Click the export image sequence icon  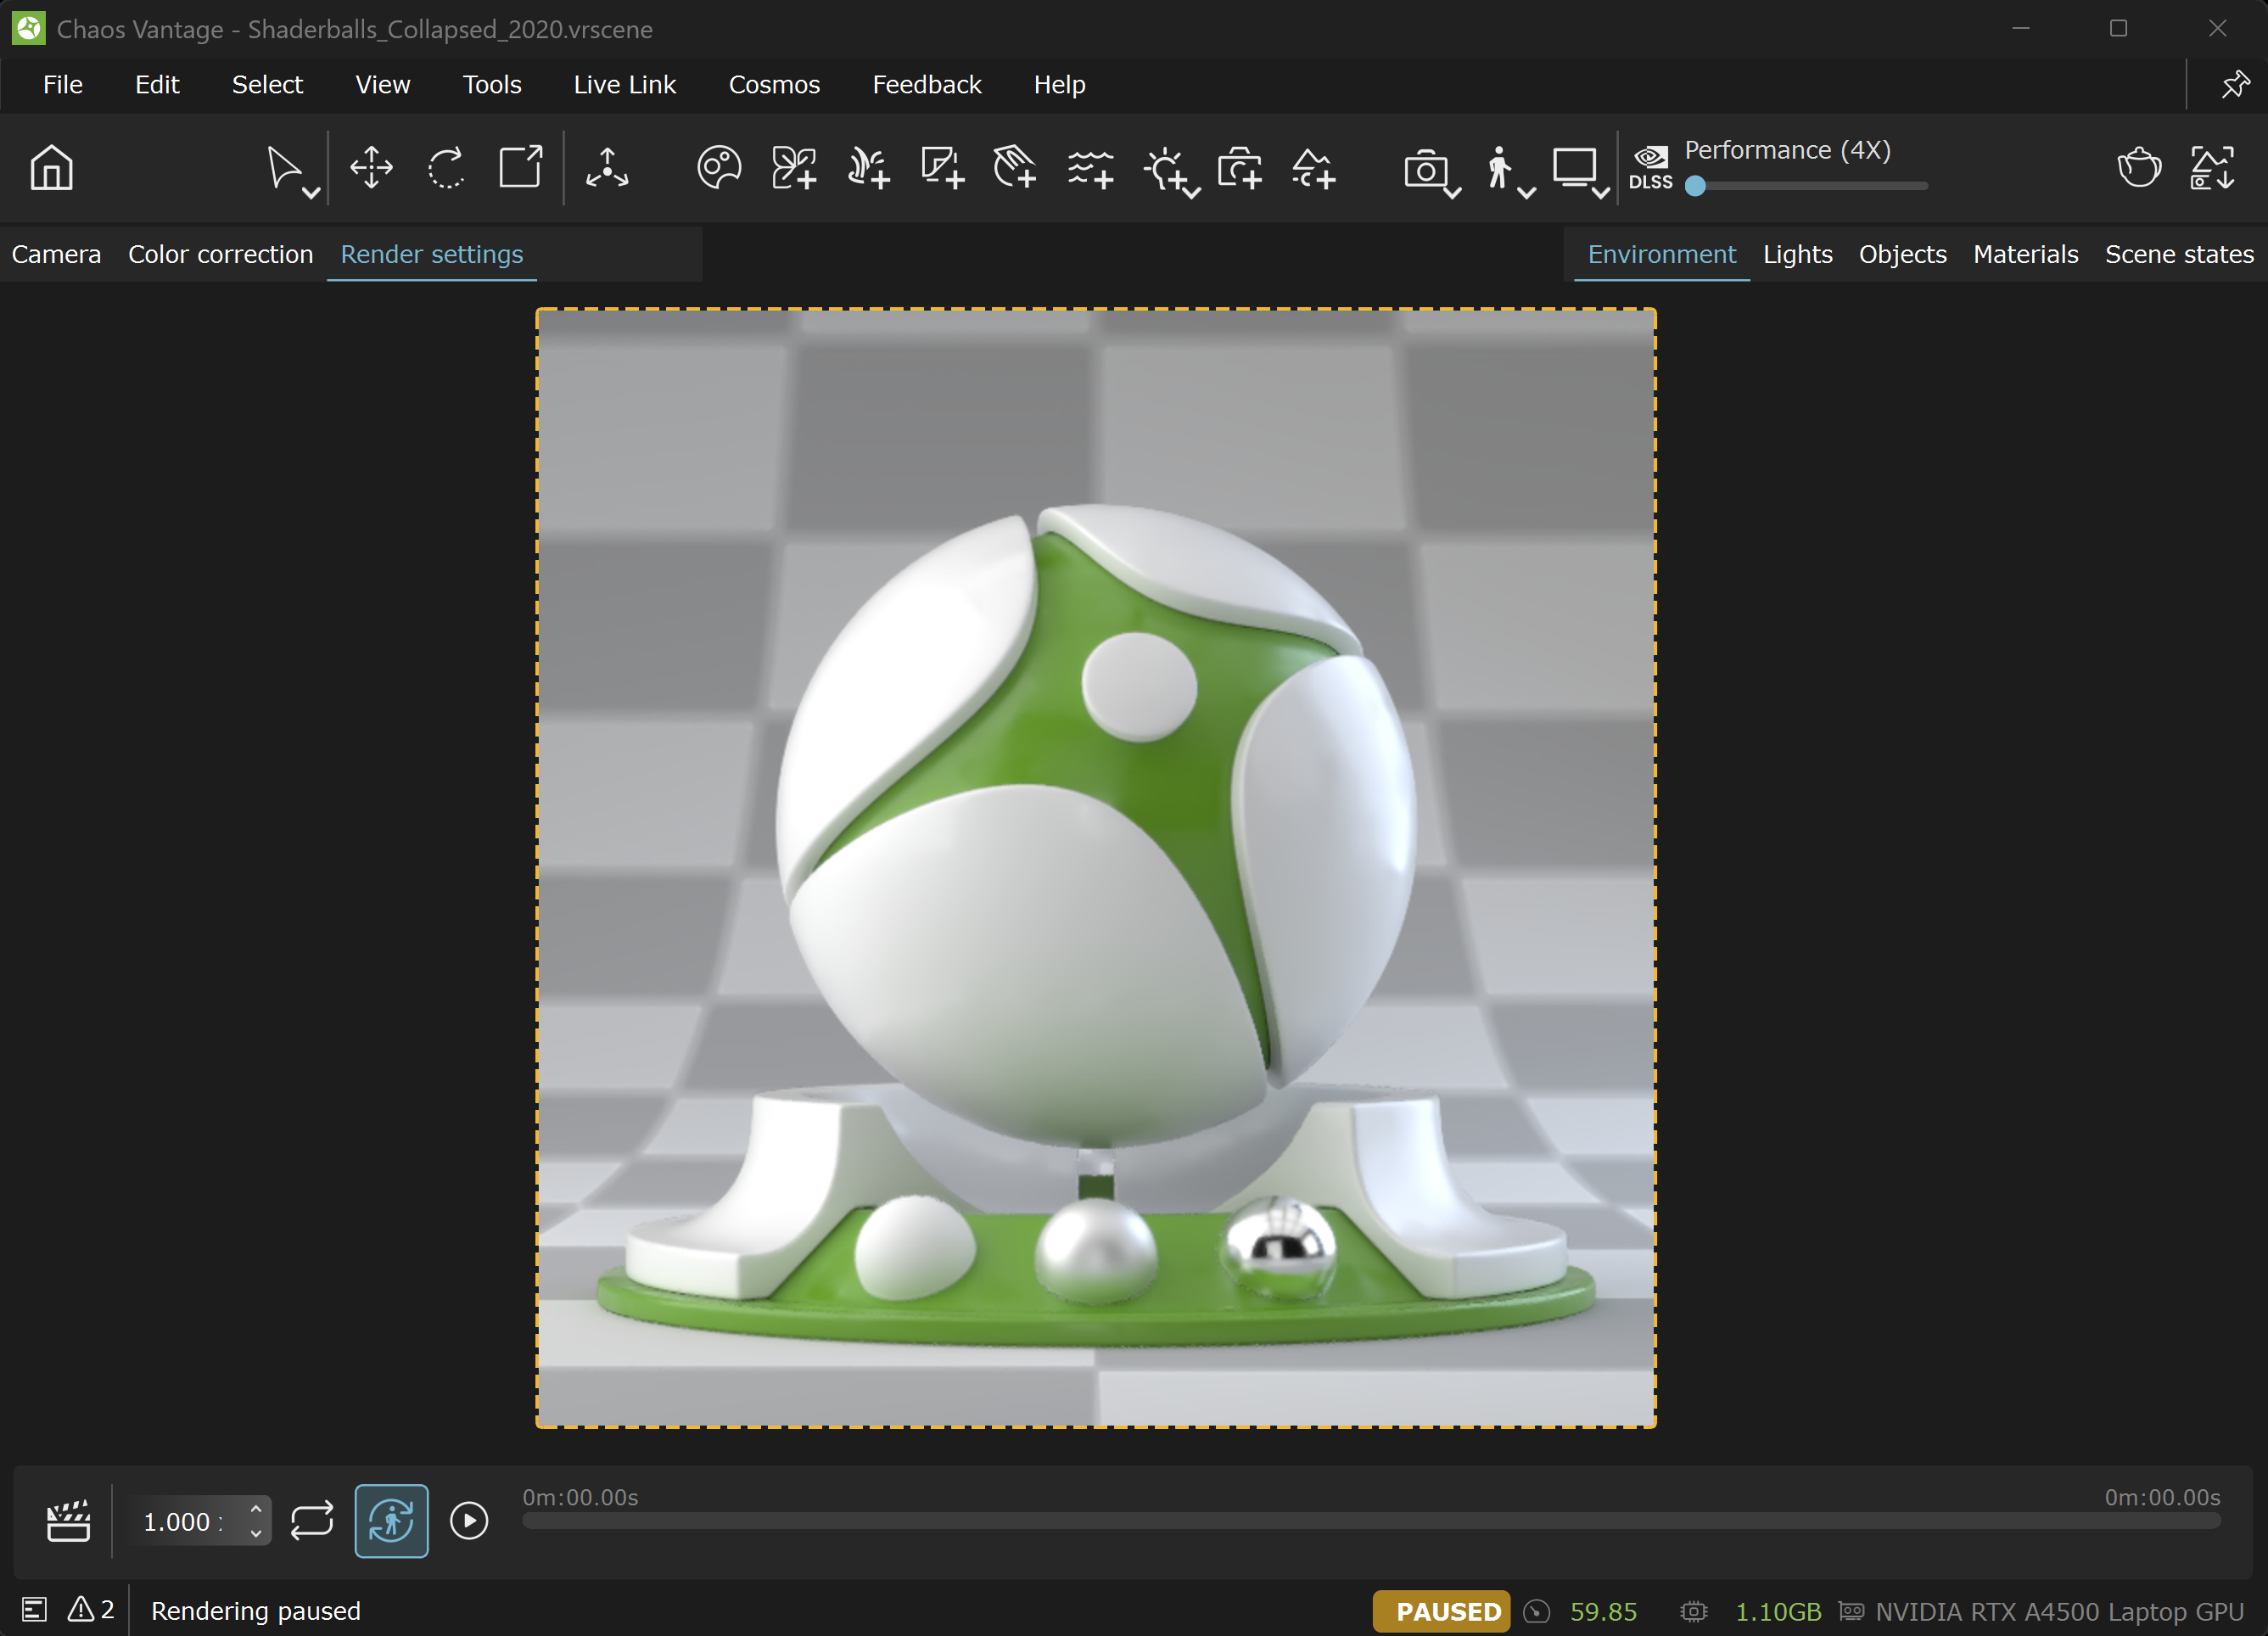pyautogui.click(x=2212, y=168)
